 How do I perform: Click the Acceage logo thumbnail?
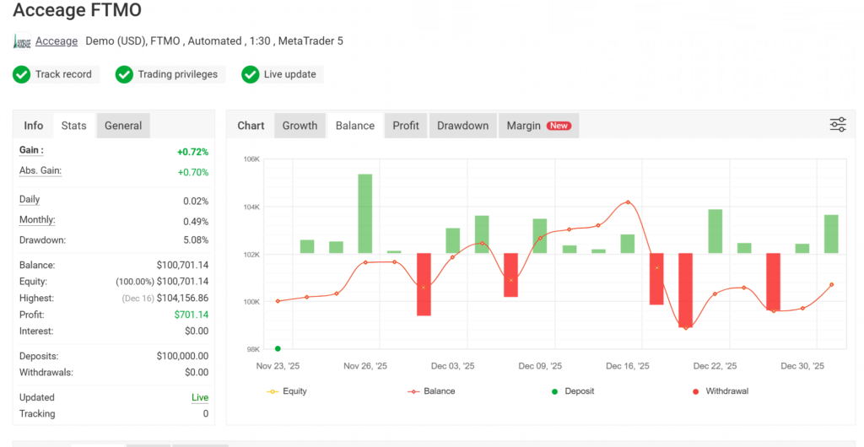tap(23, 41)
